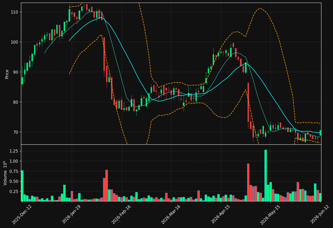Click the 0.25 volume tick label

click(x=14, y=191)
